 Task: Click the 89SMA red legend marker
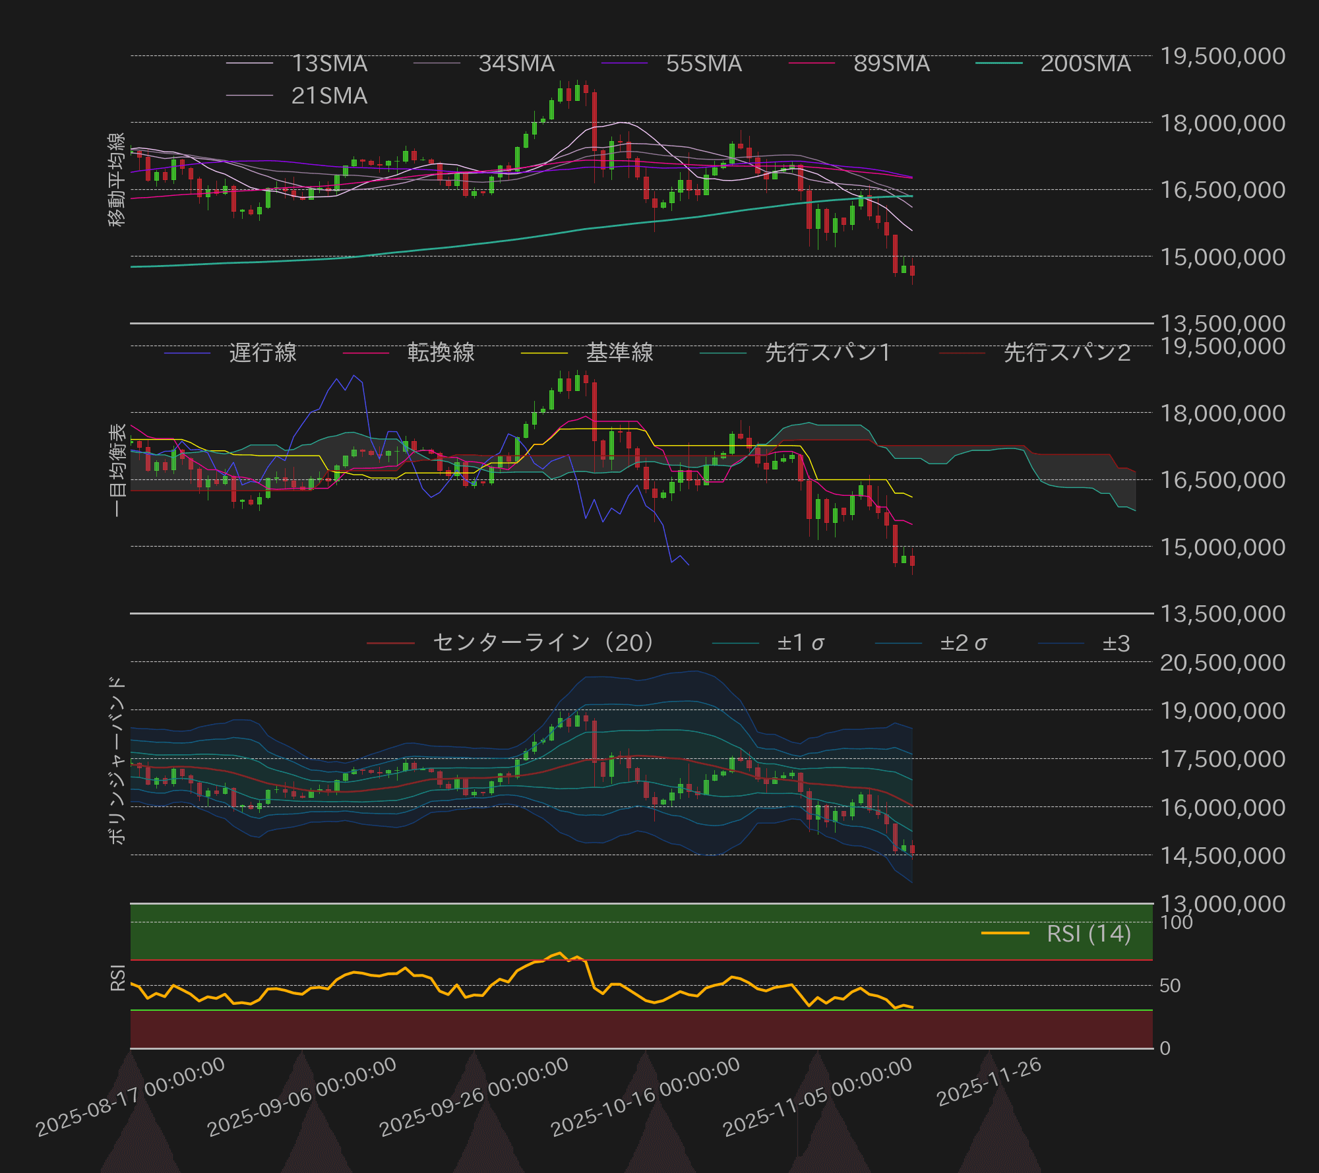(x=813, y=63)
